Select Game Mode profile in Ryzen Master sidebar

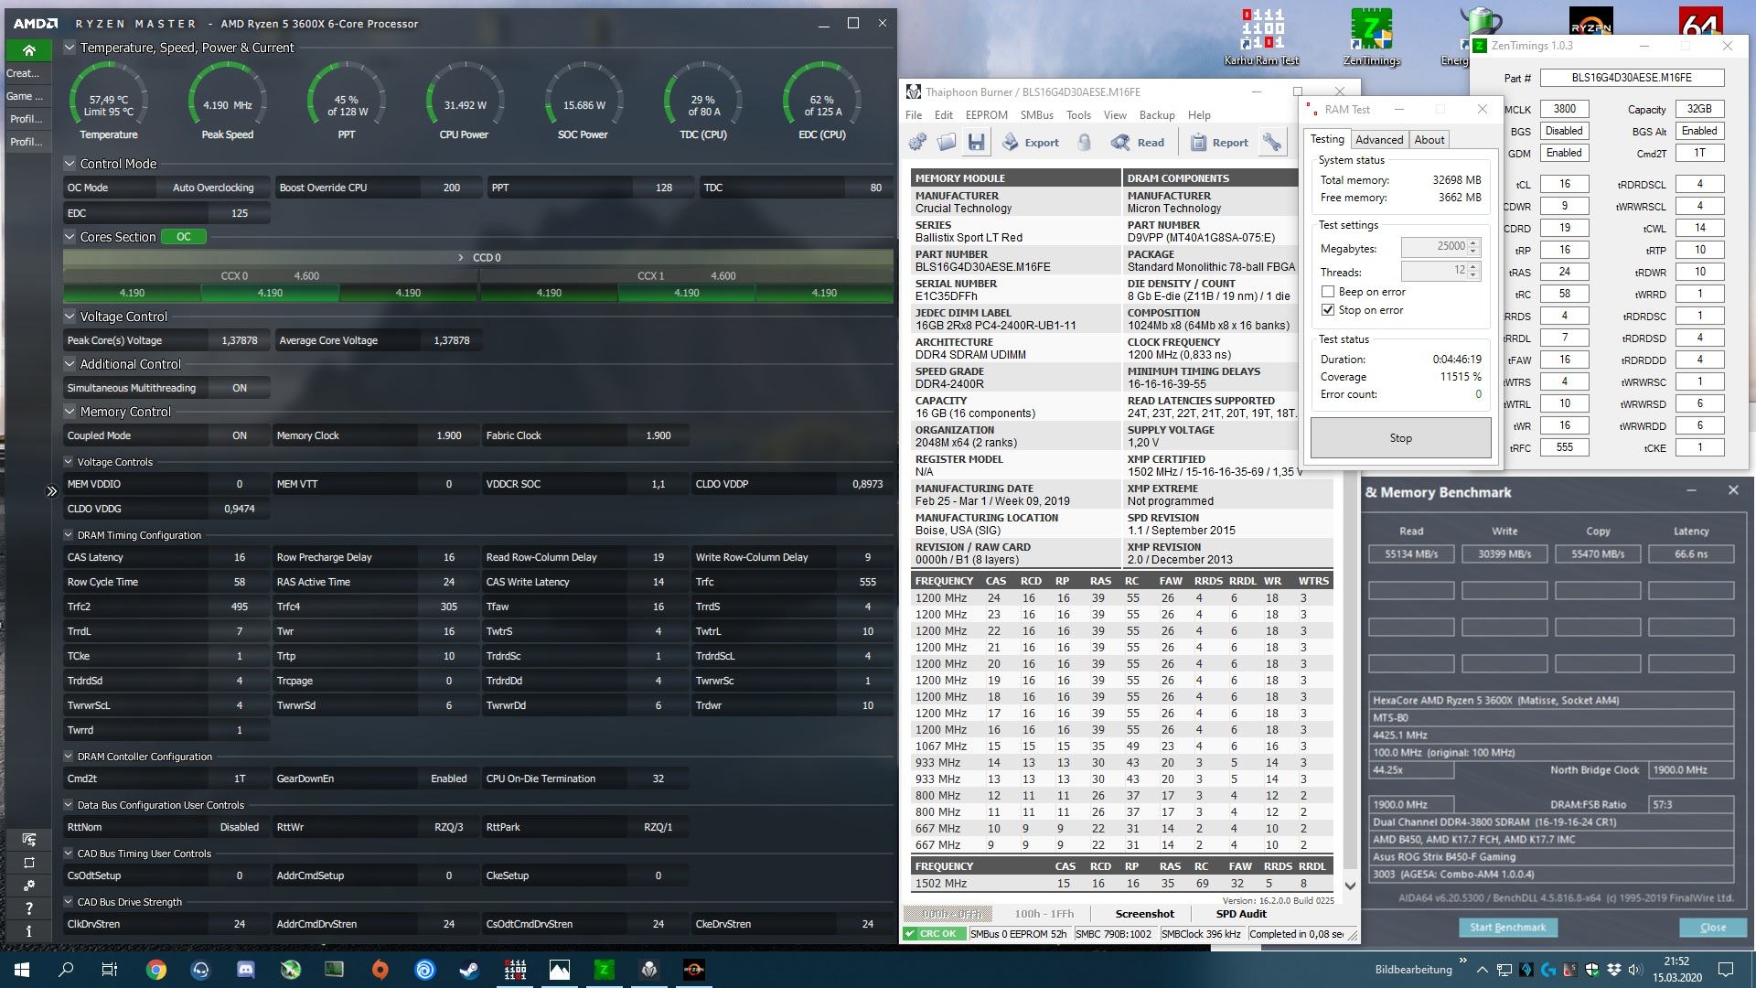(25, 96)
